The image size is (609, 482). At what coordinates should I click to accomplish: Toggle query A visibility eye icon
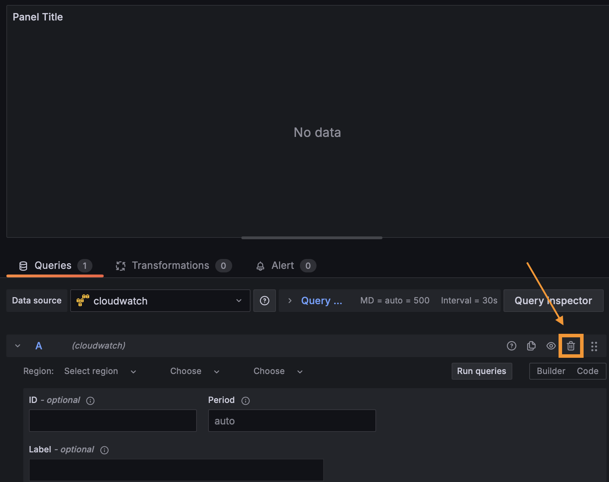(551, 346)
